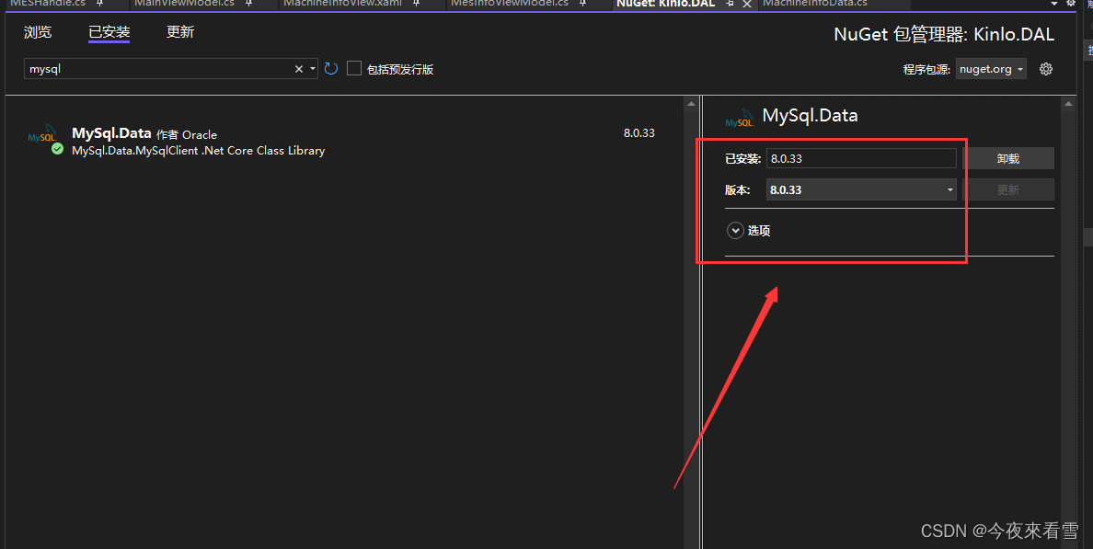Expand the 选项 section
The image size is (1093, 549).
click(x=735, y=231)
